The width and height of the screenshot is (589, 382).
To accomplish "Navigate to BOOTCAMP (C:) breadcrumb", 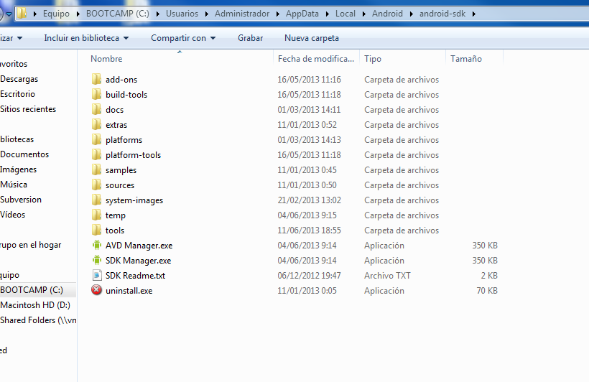I will point(118,14).
